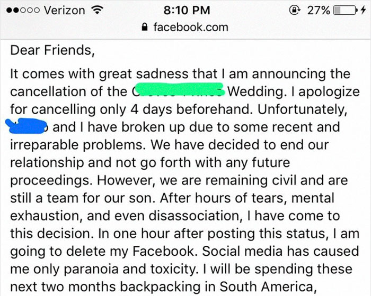Tap the Wi-Fi status icon

[x=96, y=11]
